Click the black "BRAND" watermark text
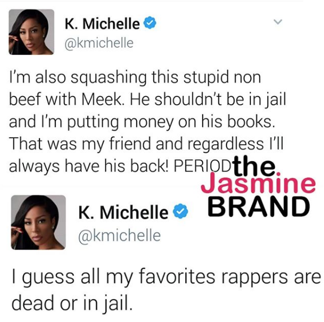The height and width of the screenshot is (322, 324). tap(258, 206)
